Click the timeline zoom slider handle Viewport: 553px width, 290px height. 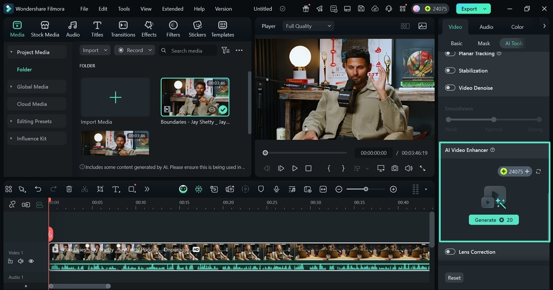(366, 189)
